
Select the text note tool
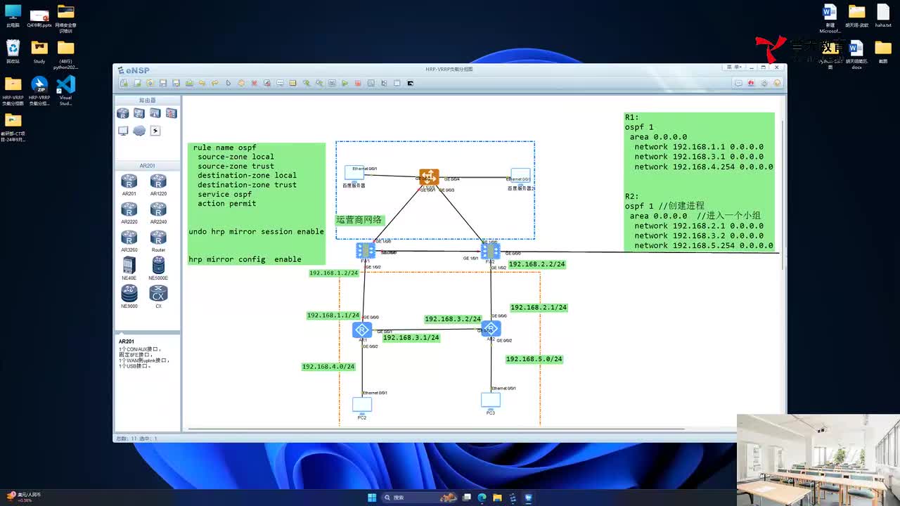[280, 83]
